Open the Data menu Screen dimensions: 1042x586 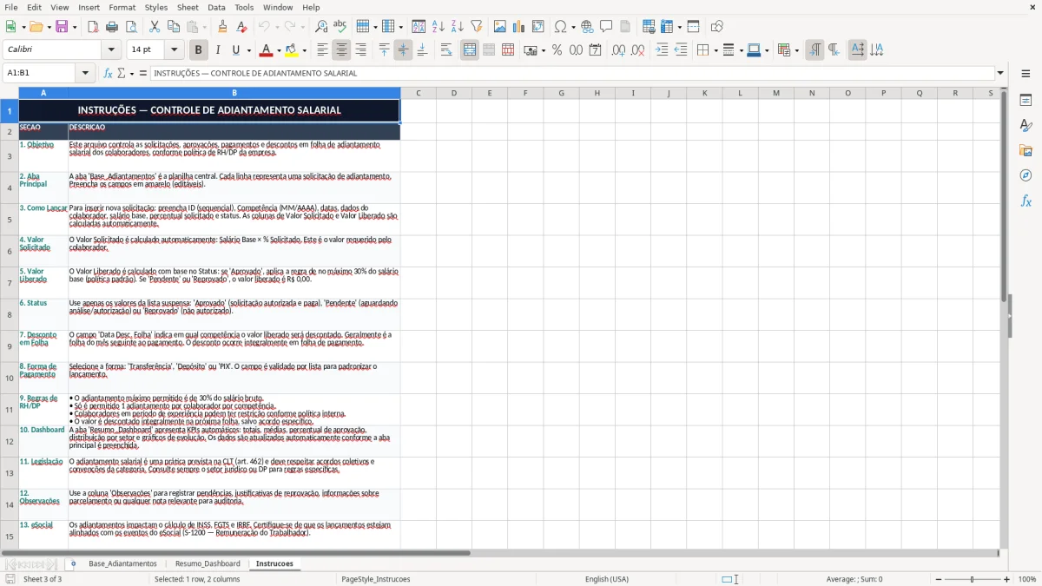pos(216,7)
